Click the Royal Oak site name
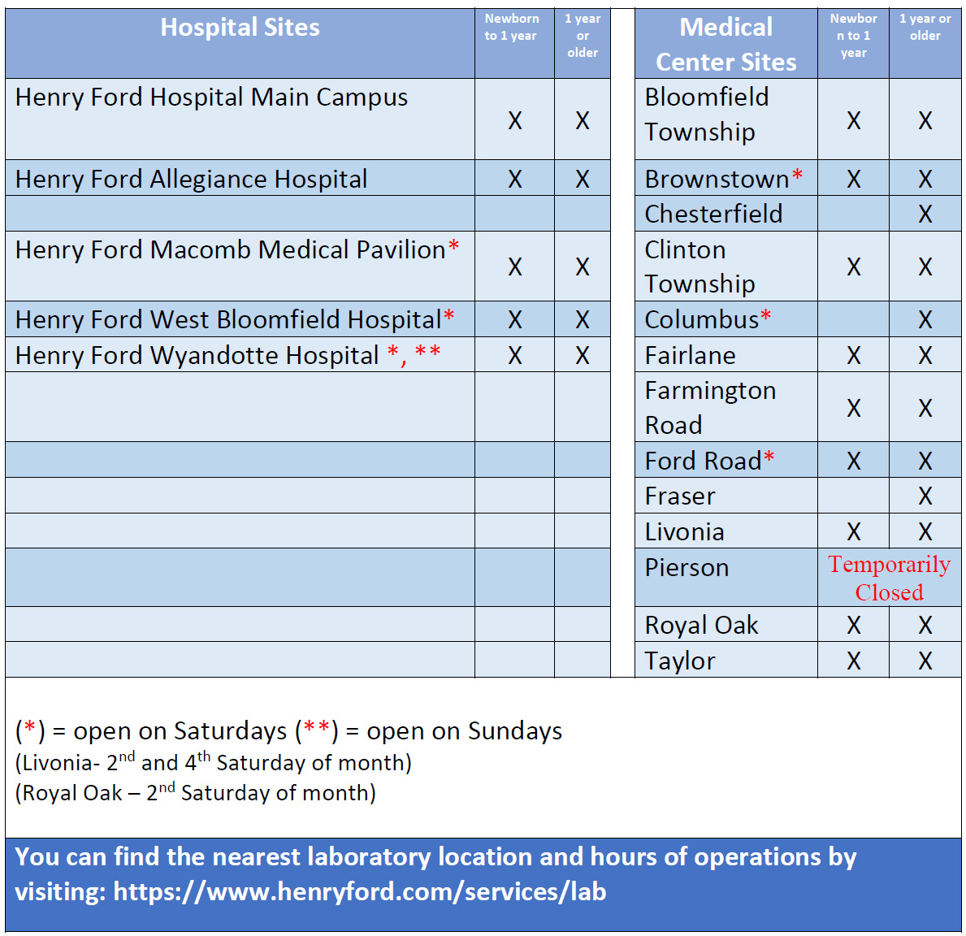The width and height of the screenshot is (966, 936). [701, 625]
